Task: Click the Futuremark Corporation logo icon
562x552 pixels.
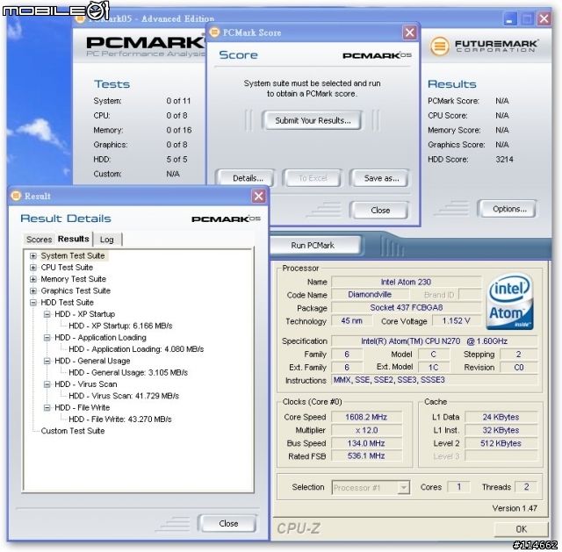Action: (x=439, y=47)
